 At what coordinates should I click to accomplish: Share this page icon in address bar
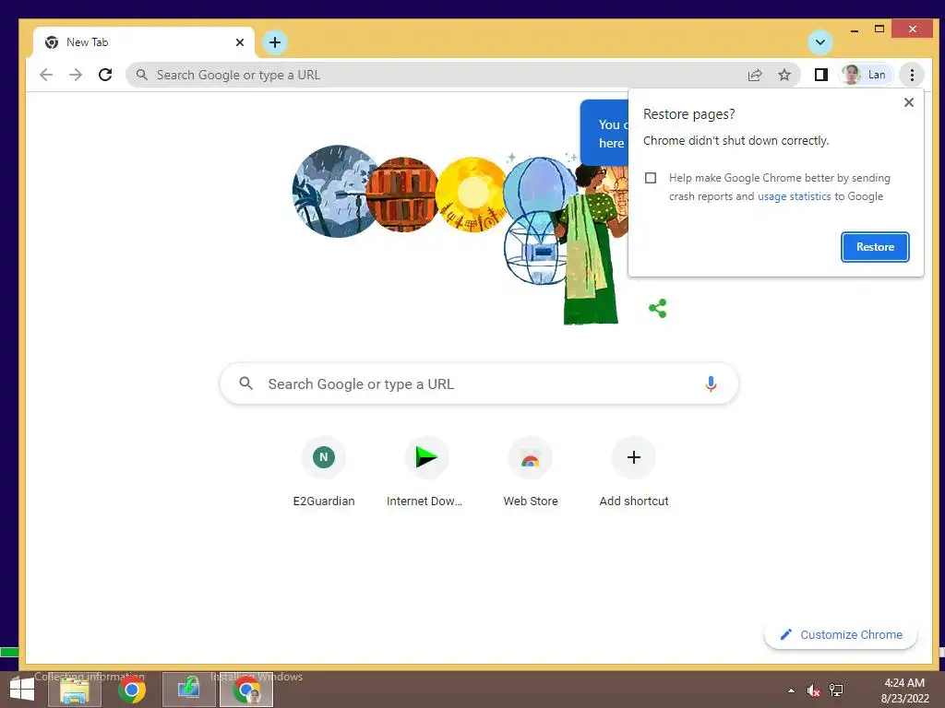pyautogui.click(x=755, y=75)
